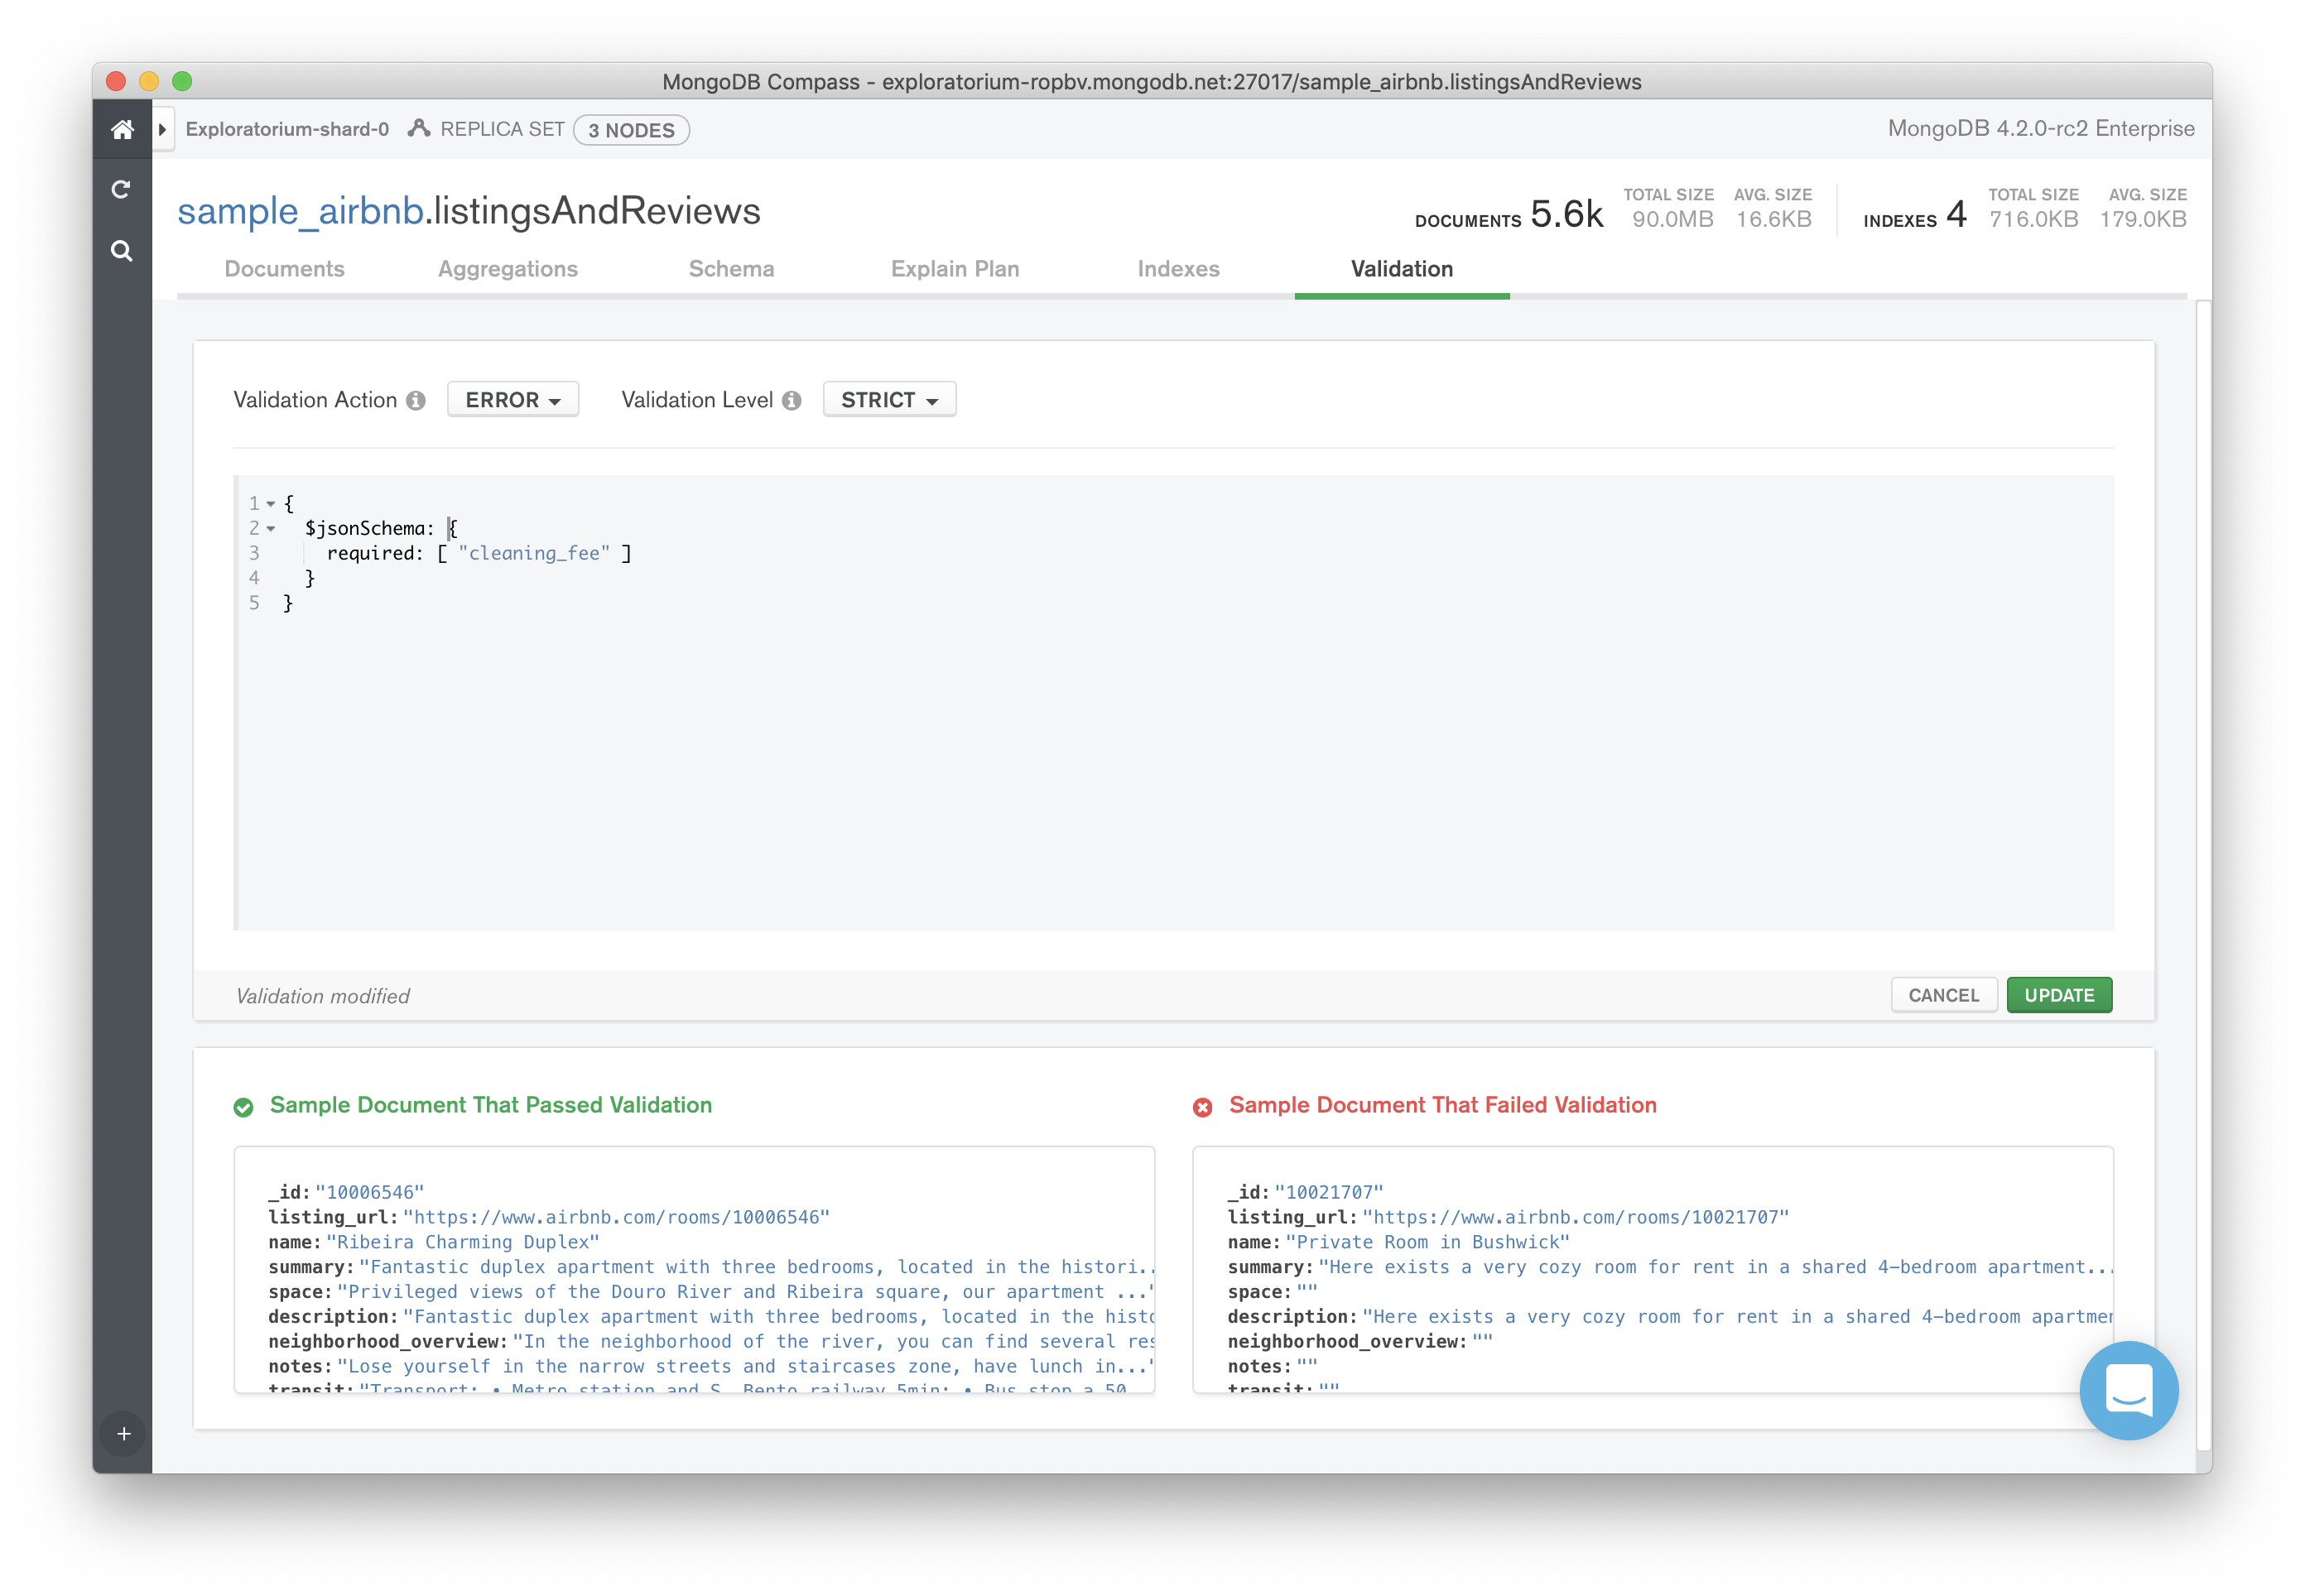Click the green macOS fullscreen button
The height and width of the screenshot is (1596, 2305).
182,81
